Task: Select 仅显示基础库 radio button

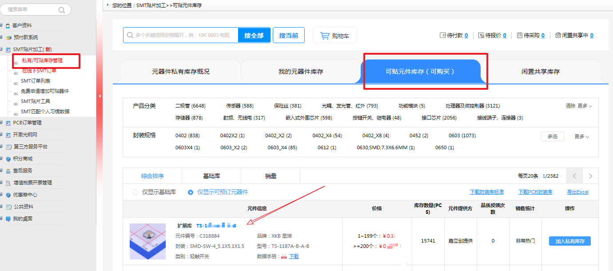Action: tap(135, 192)
